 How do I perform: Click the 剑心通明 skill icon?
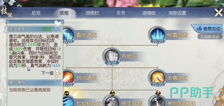pyautogui.click(x=68, y=78)
